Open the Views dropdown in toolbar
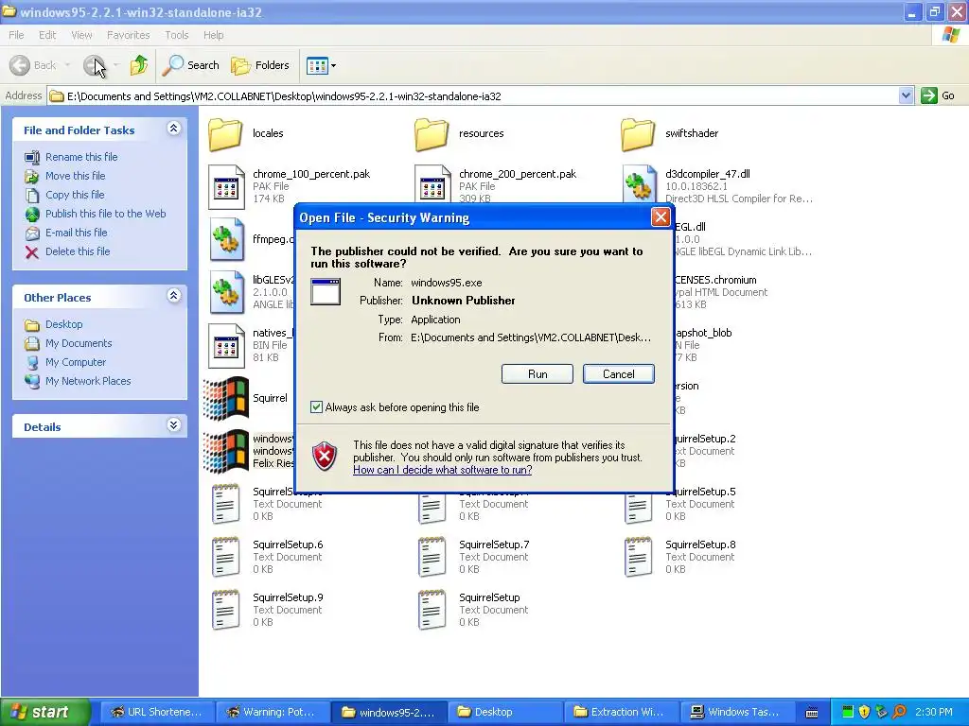969x726 pixels. coord(322,65)
